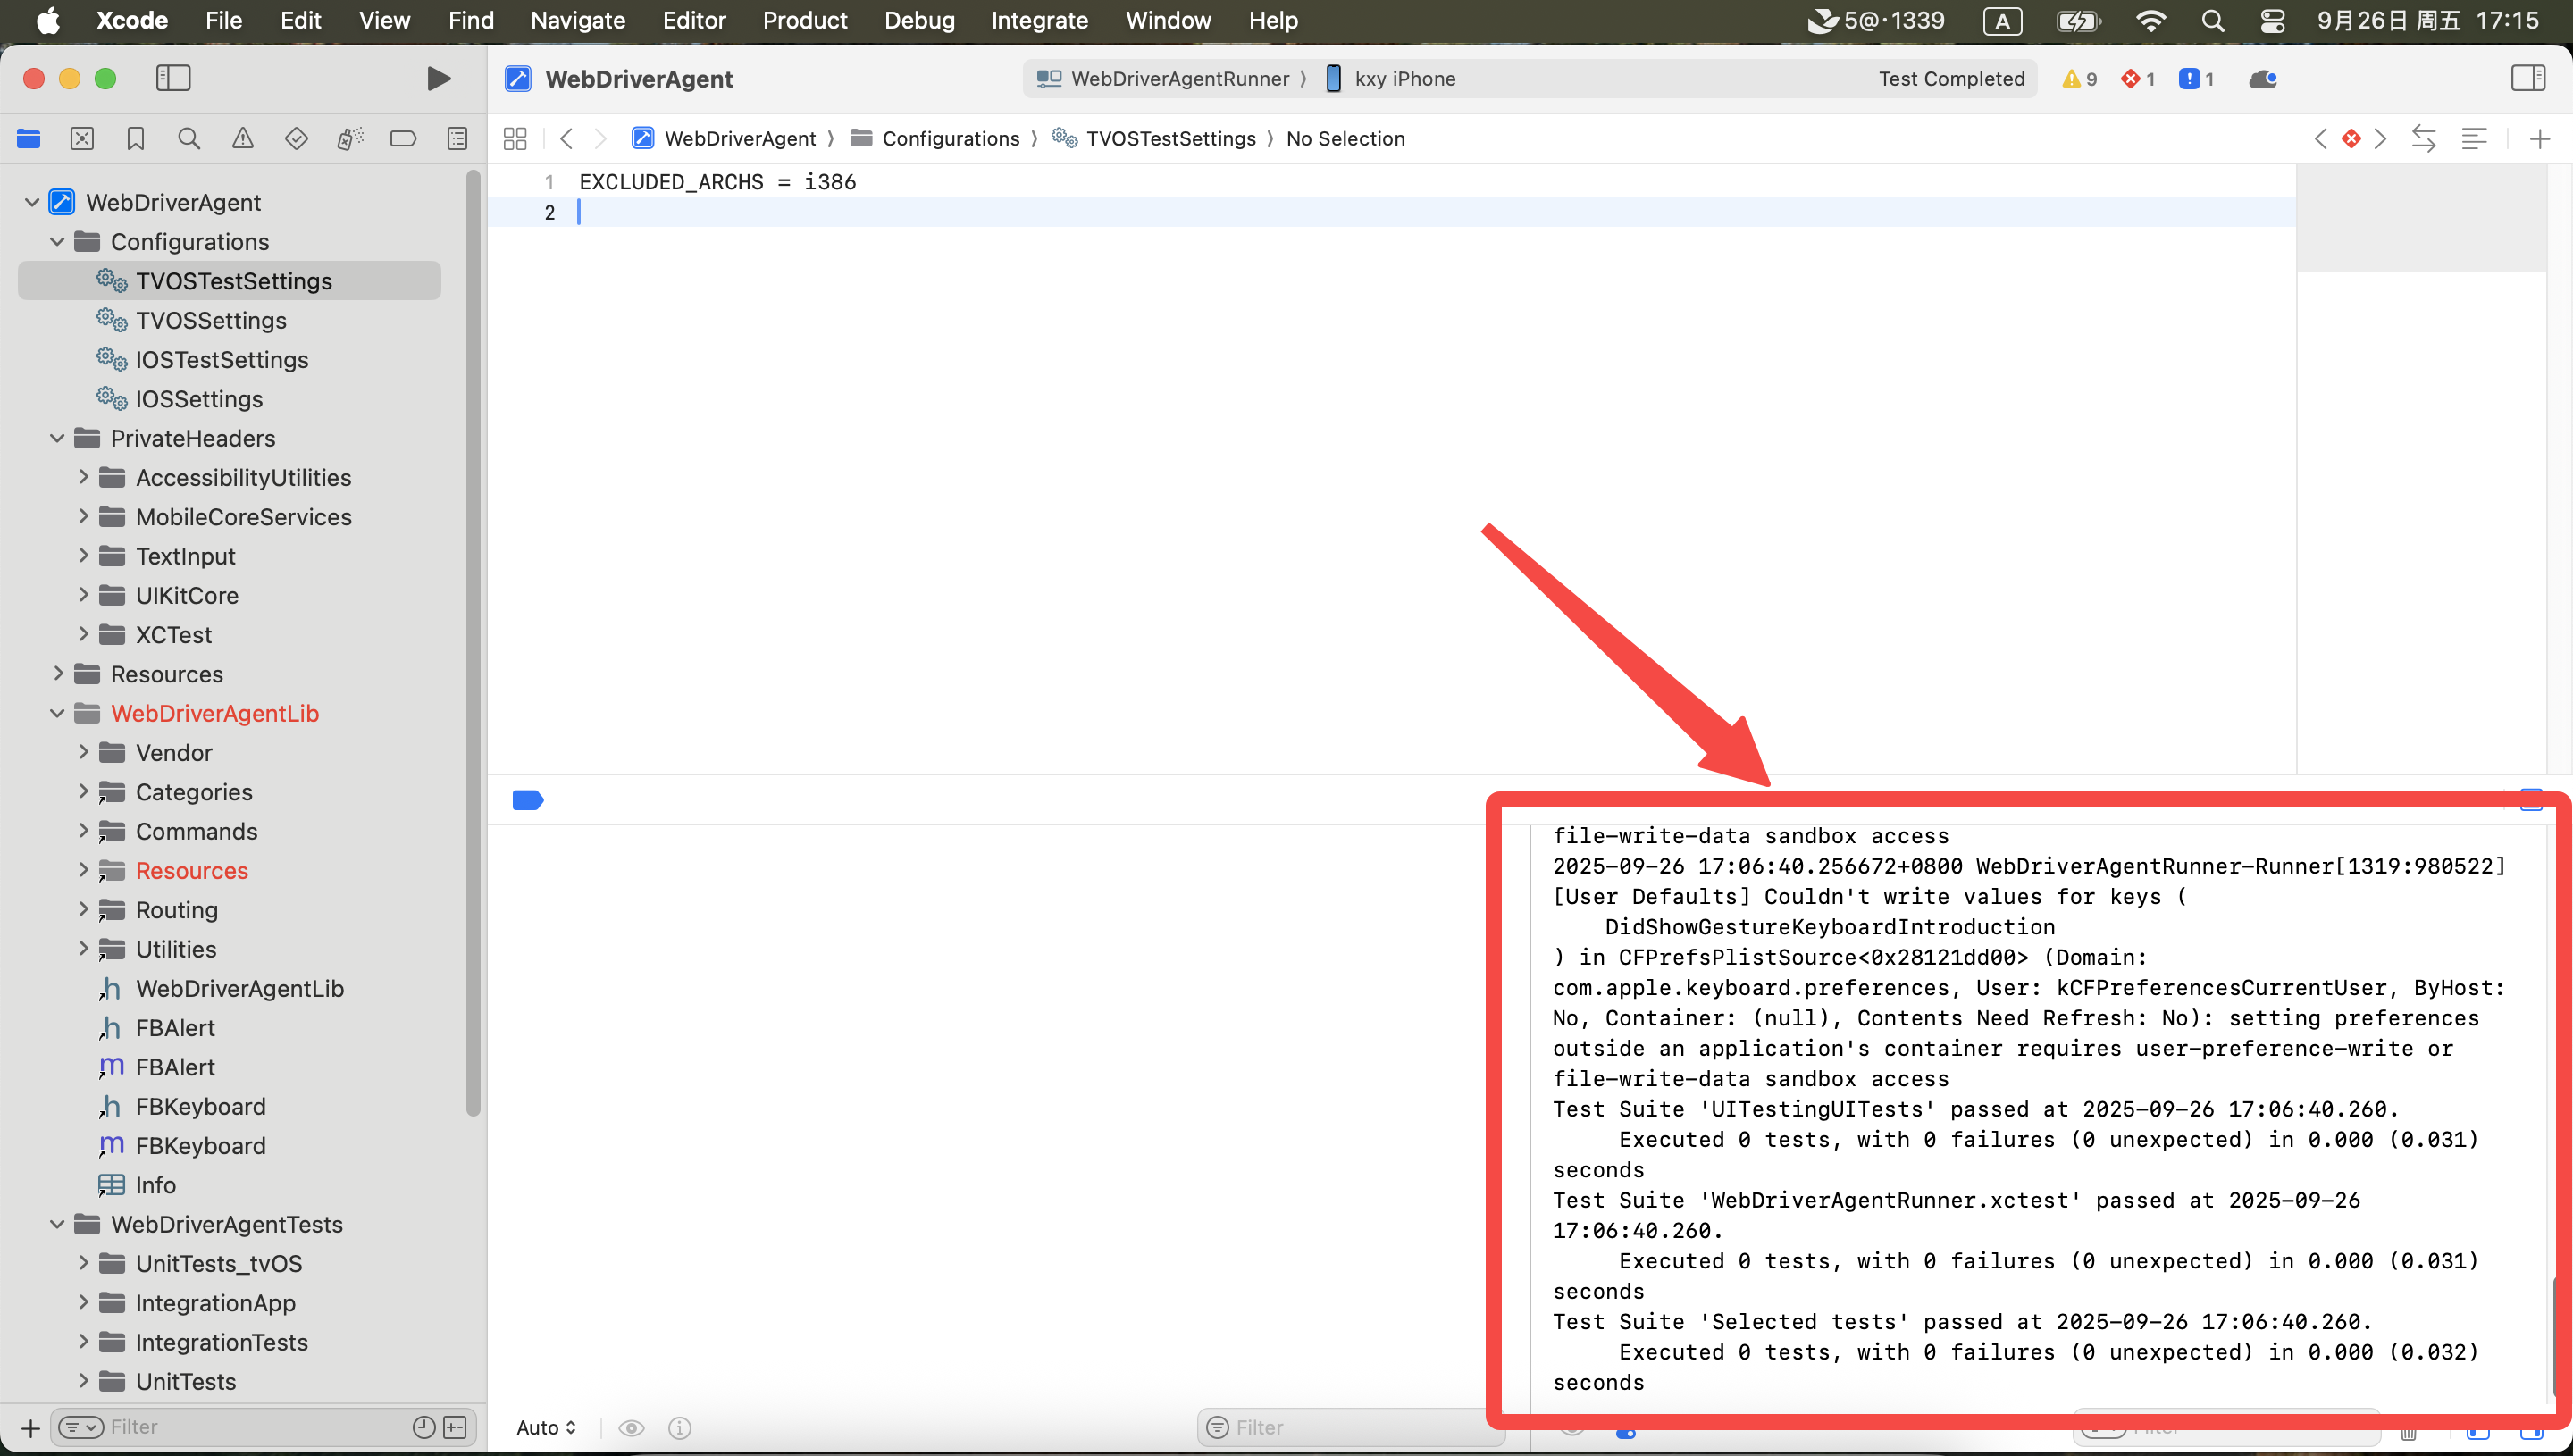Open the Product menu

click(x=804, y=20)
